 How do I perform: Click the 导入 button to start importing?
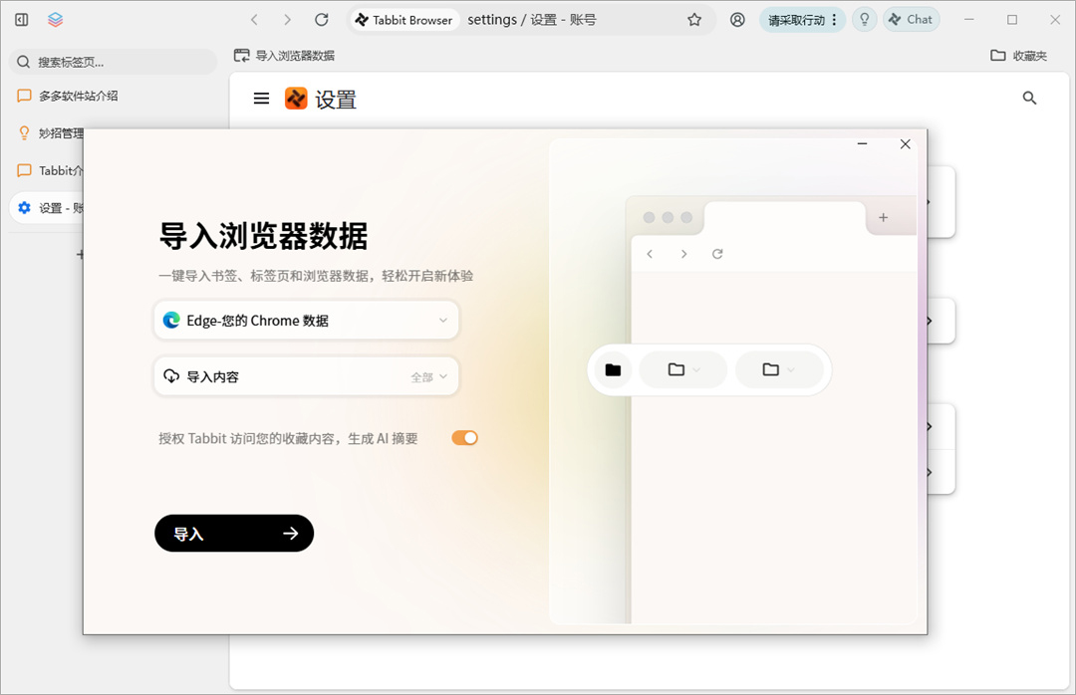(233, 533)
